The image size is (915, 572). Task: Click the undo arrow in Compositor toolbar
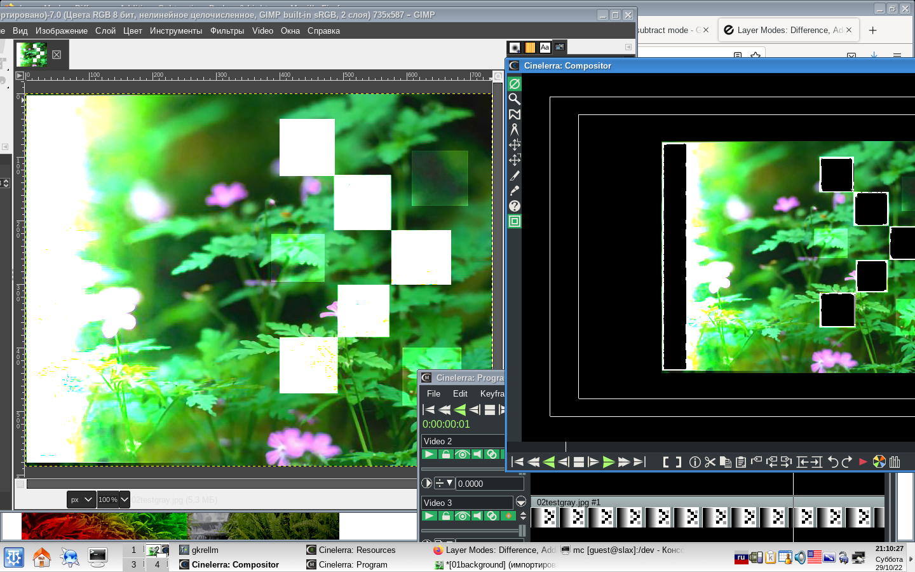click(x=833, y=462)
